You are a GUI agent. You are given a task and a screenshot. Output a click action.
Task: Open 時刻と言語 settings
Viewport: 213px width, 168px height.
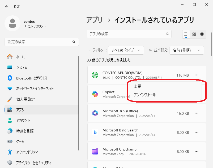click(41, 131)
